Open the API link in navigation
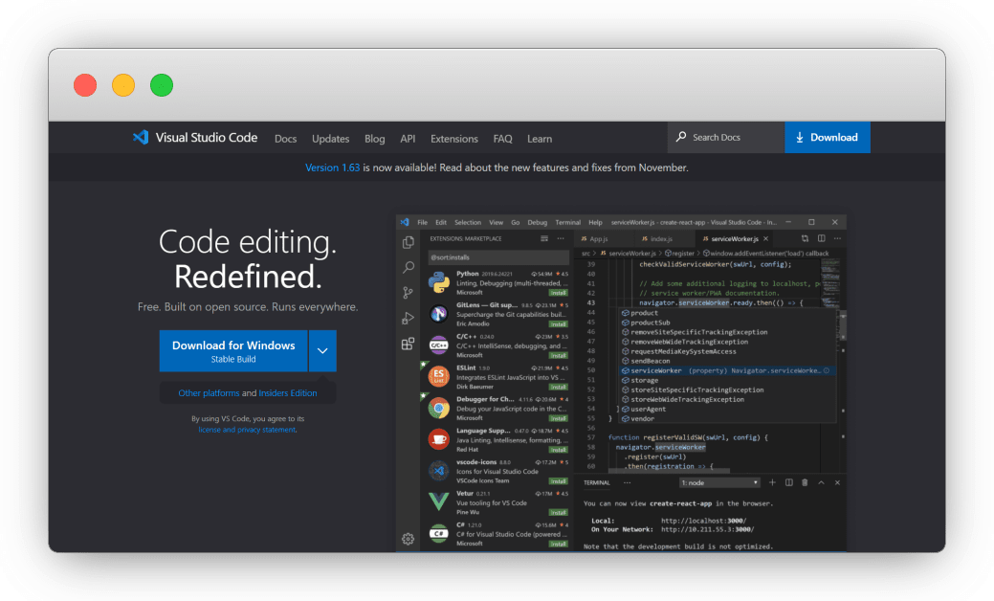Screen dimensions: 994x601 [x=408, y=138]
